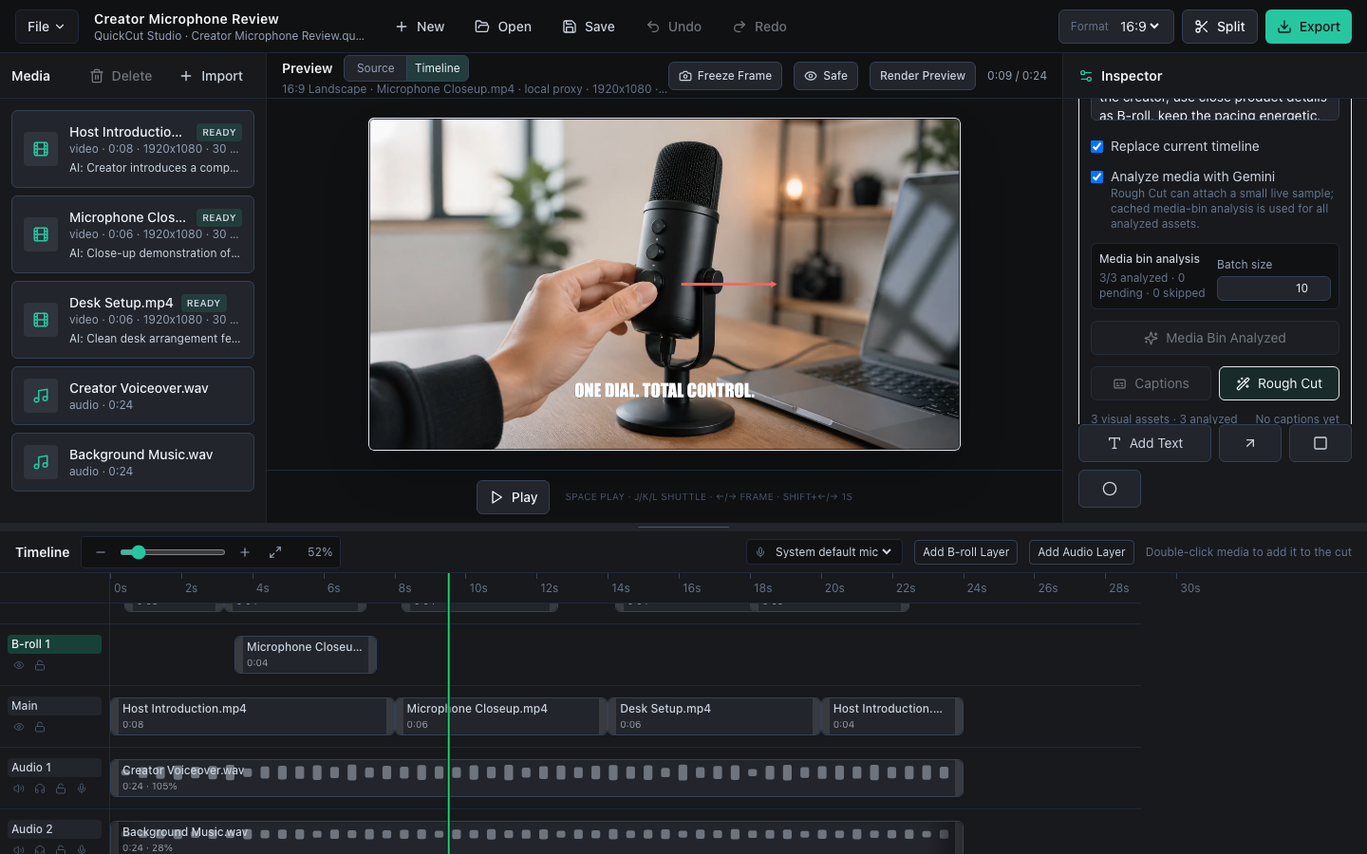Zoom in timeline with plus icon
1367x854 pixels.
245,552
